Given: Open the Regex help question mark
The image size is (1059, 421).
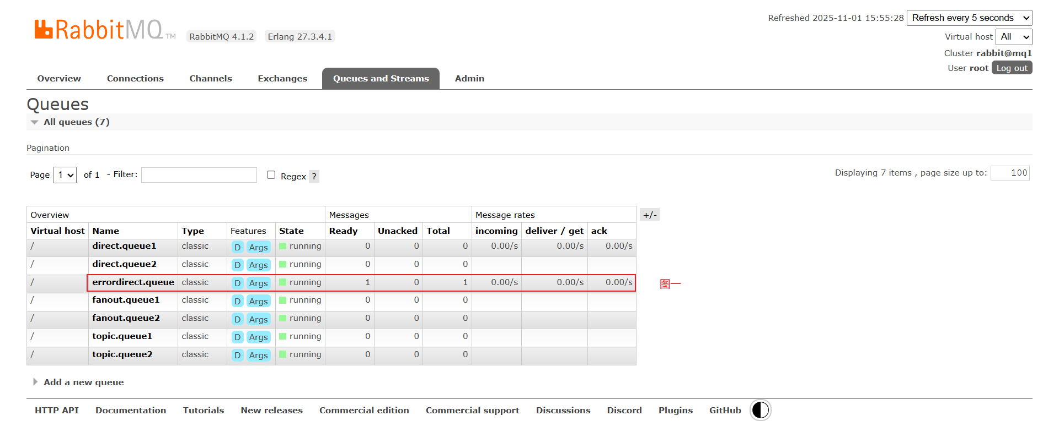Looking at the screenshot, I should [x=314, y=176].
